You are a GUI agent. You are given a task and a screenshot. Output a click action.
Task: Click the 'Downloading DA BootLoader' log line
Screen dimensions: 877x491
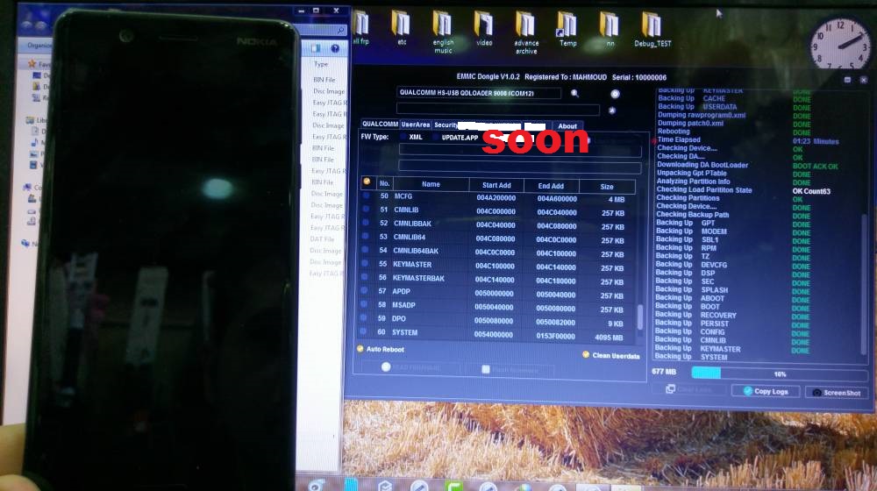click(x=702, y=165)
